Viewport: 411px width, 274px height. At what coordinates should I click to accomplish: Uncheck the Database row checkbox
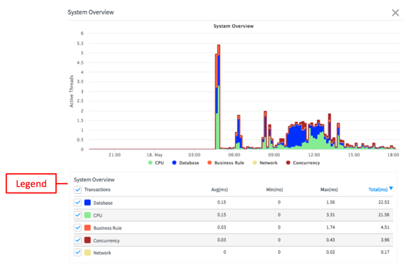pyautogui.click(x=77, y=203)
